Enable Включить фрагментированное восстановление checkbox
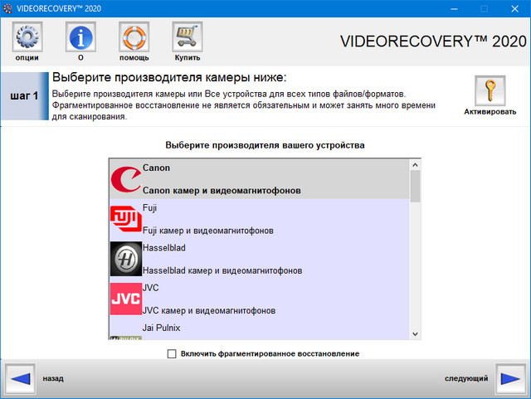This screenshot has height=399, width=531. [x=172, y=353]
